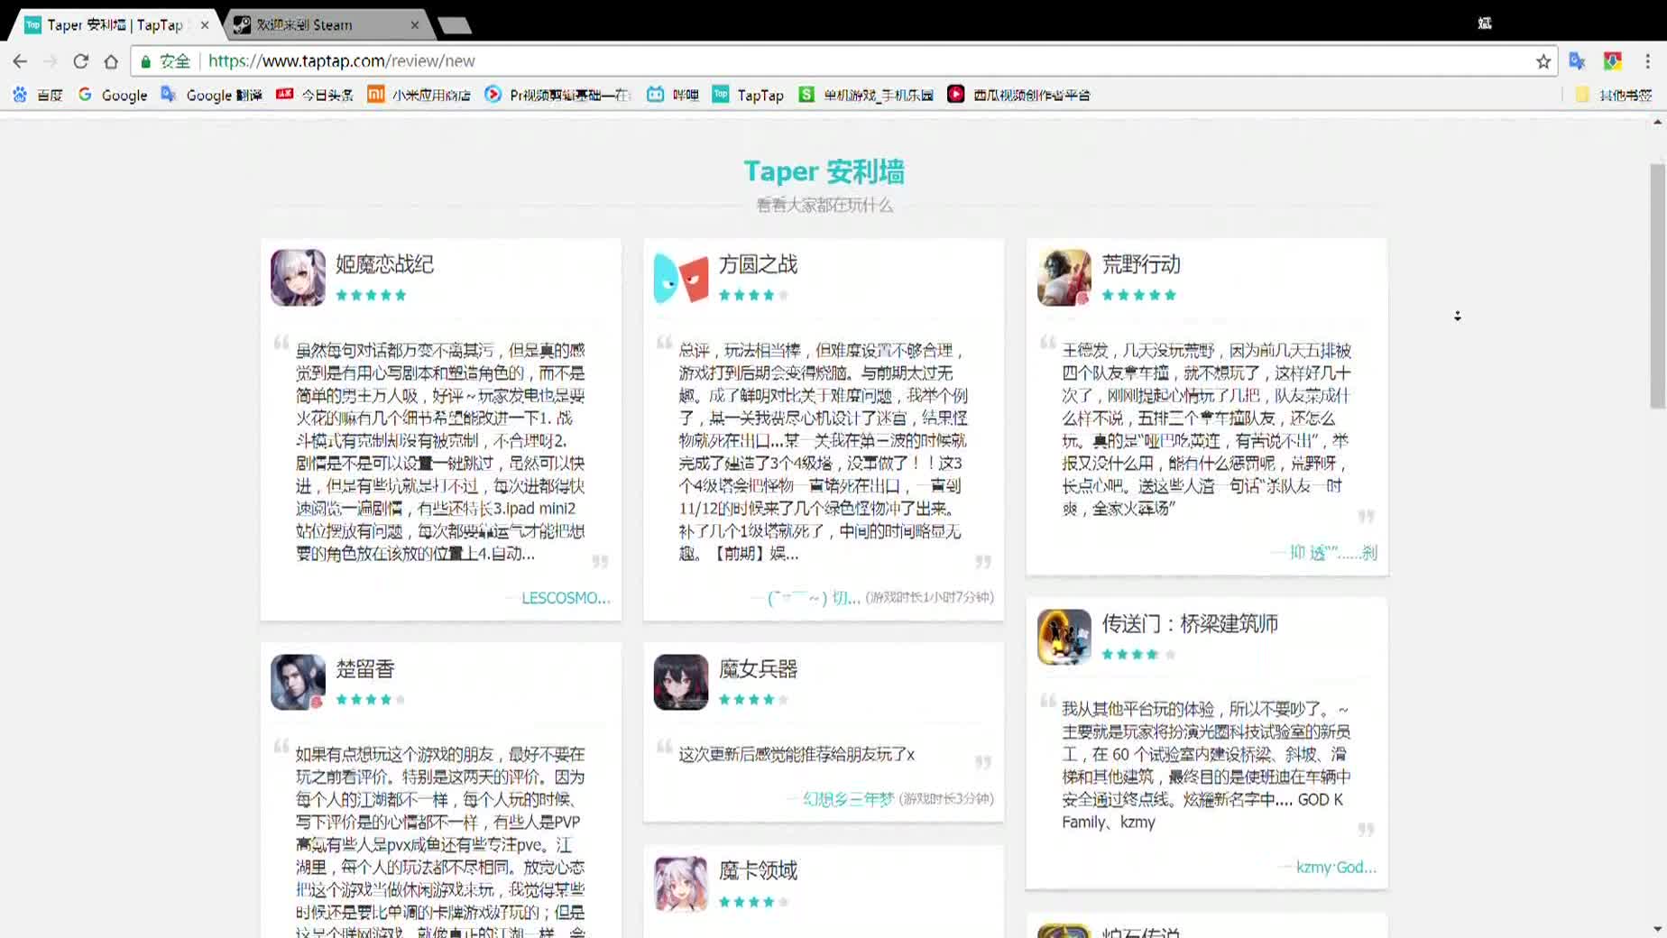Expand the 其他书签 bookmarks folder

[1613, 95]
